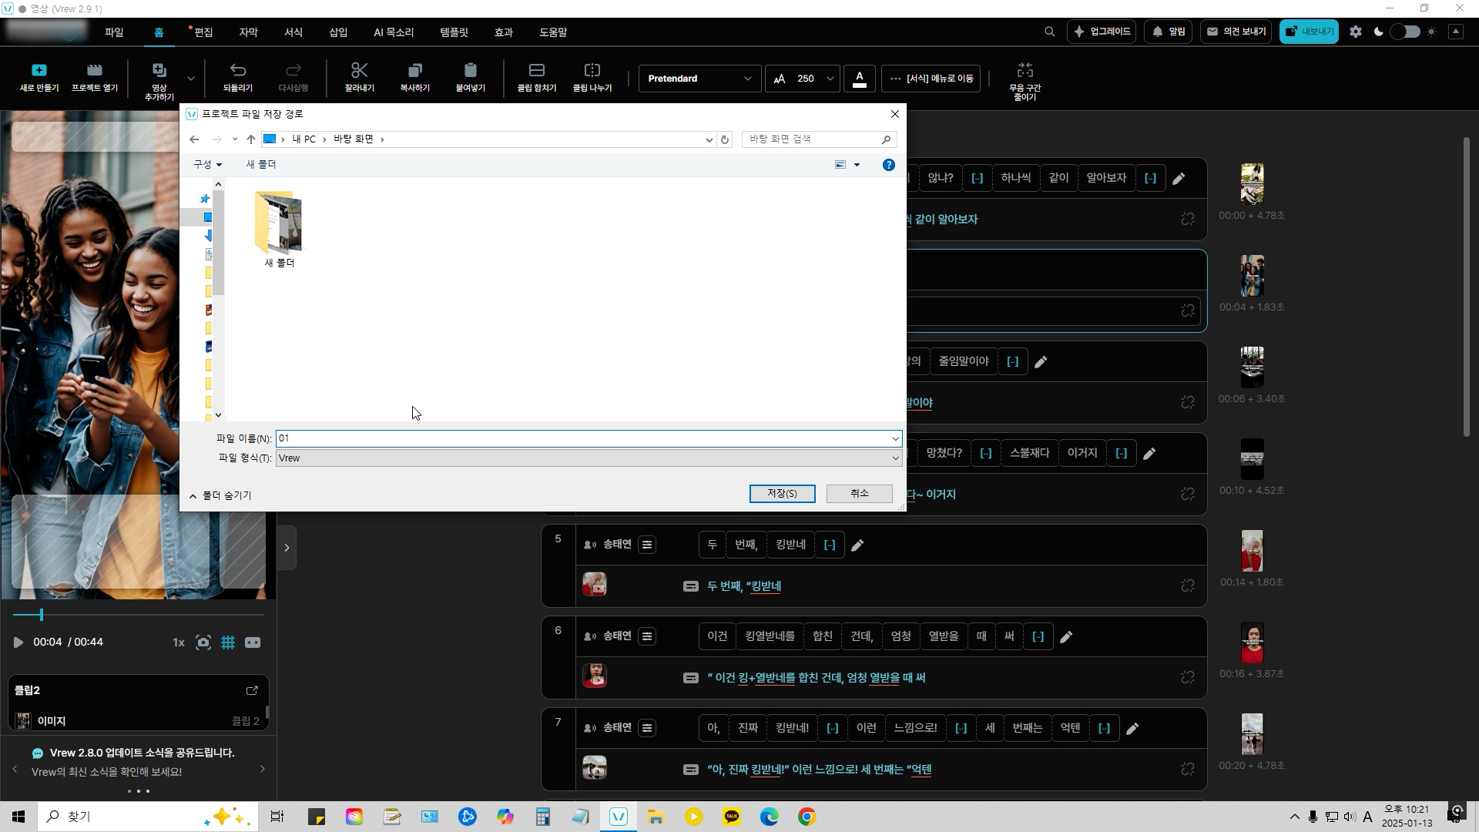
Task: Click the grid overlay icon under preview
Action: tap(228, 642)
